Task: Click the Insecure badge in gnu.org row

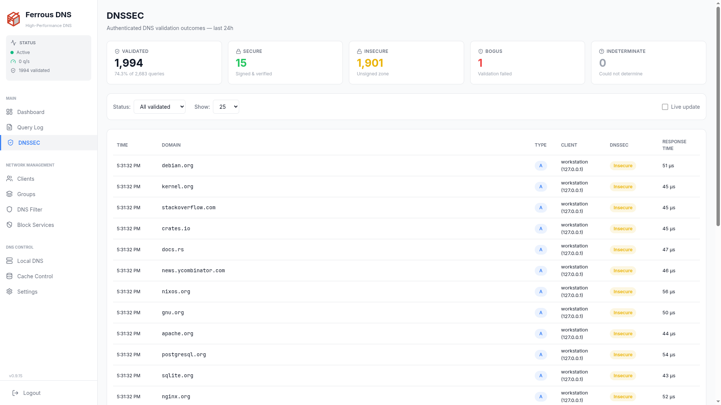Action: pyautogui.click(x=623, y=313)
